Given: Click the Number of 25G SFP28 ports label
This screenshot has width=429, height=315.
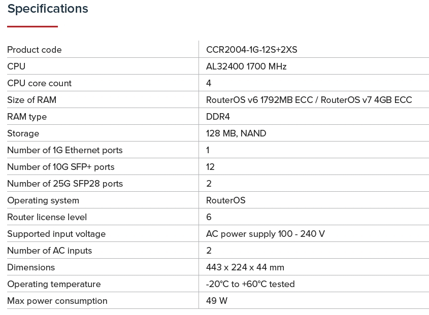Looking at the screenshot, I should pos(65,184).
